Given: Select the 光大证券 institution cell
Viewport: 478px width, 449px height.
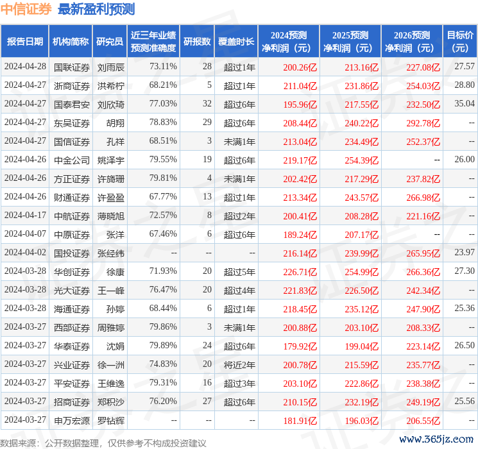Looking at the screenshot, I should click(x=72, y=291).
